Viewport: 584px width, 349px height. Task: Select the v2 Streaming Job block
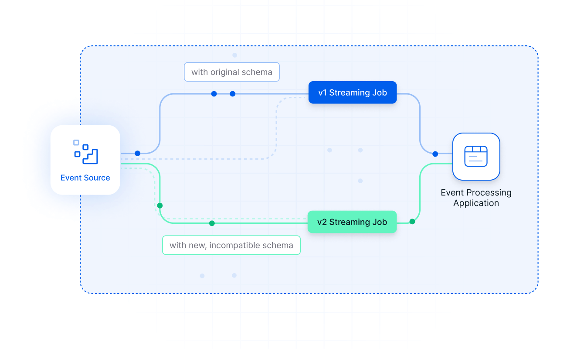(352, 222)
